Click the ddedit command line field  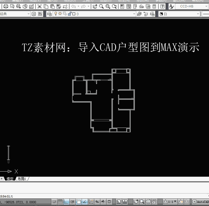[104, 196]
